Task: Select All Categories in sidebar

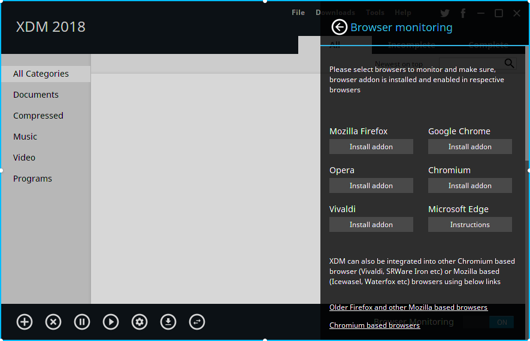Action: pos(46,74)
